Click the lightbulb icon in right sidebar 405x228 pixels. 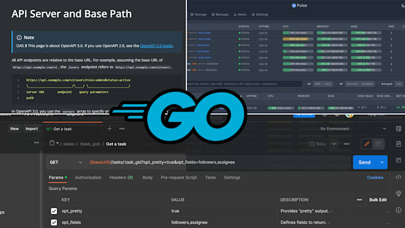[x=398, y=193]
